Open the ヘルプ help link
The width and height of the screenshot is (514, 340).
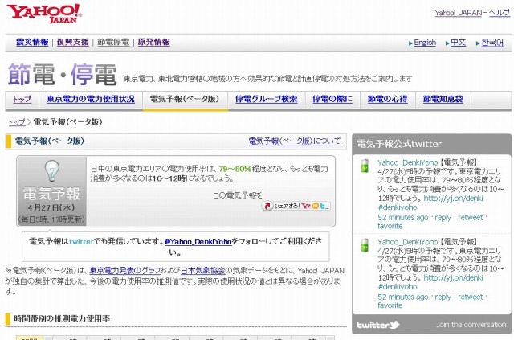[x=500, y=13]
